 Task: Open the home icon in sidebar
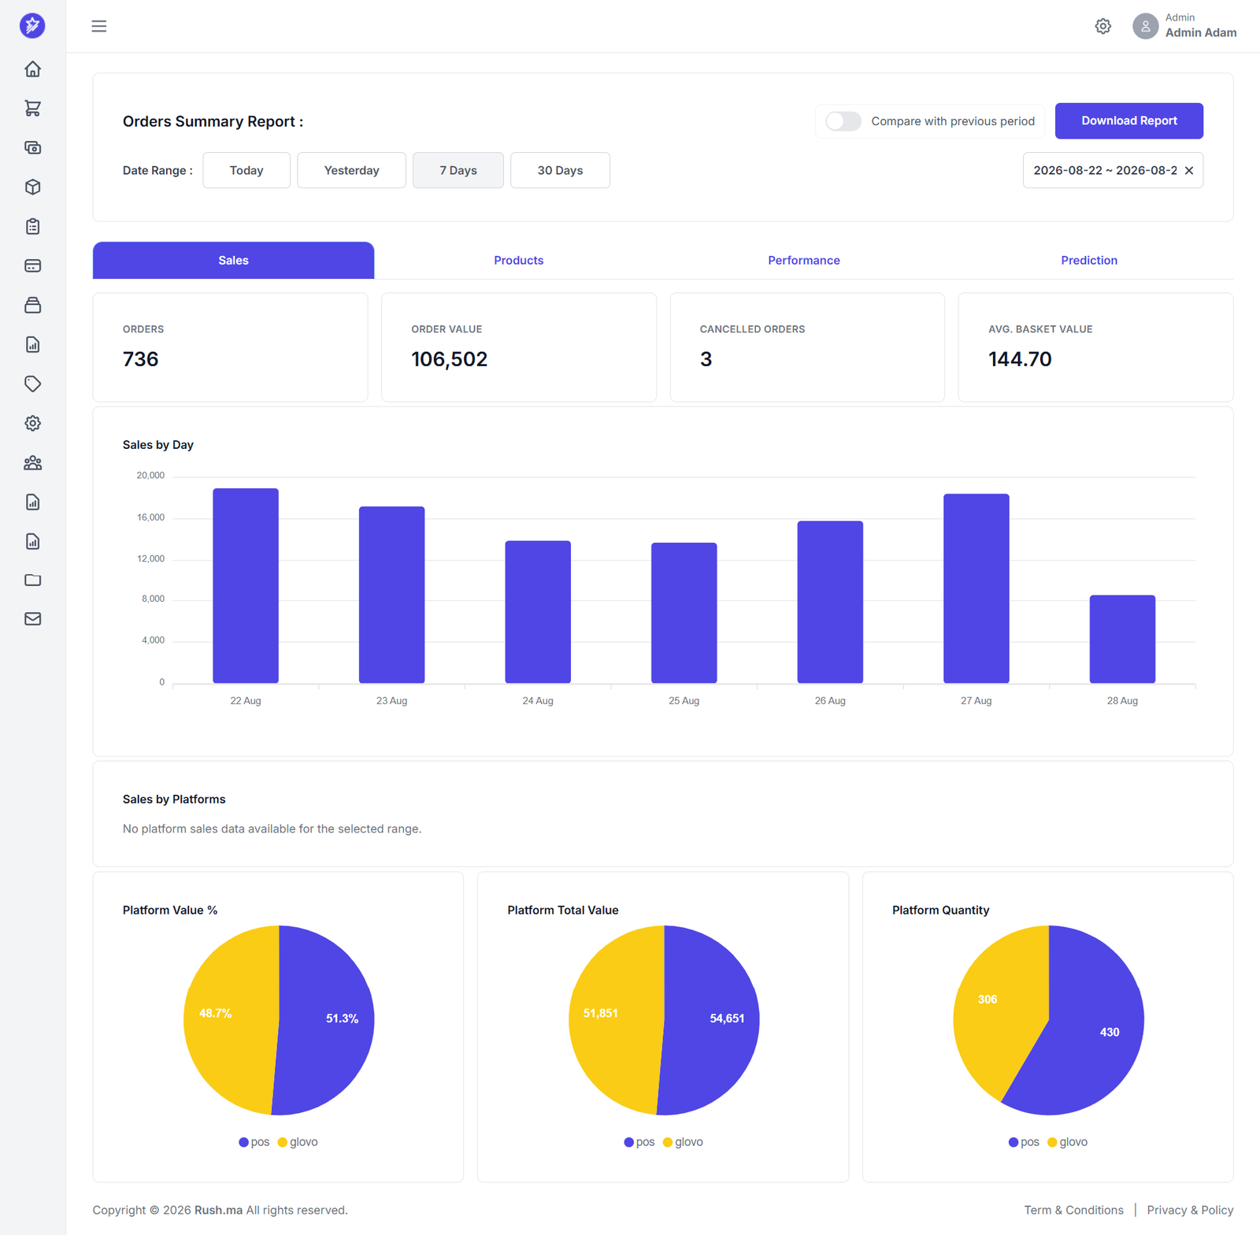point(32,69)
